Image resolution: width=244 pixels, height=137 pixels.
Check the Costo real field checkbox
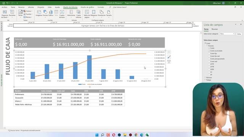point(209,62)
